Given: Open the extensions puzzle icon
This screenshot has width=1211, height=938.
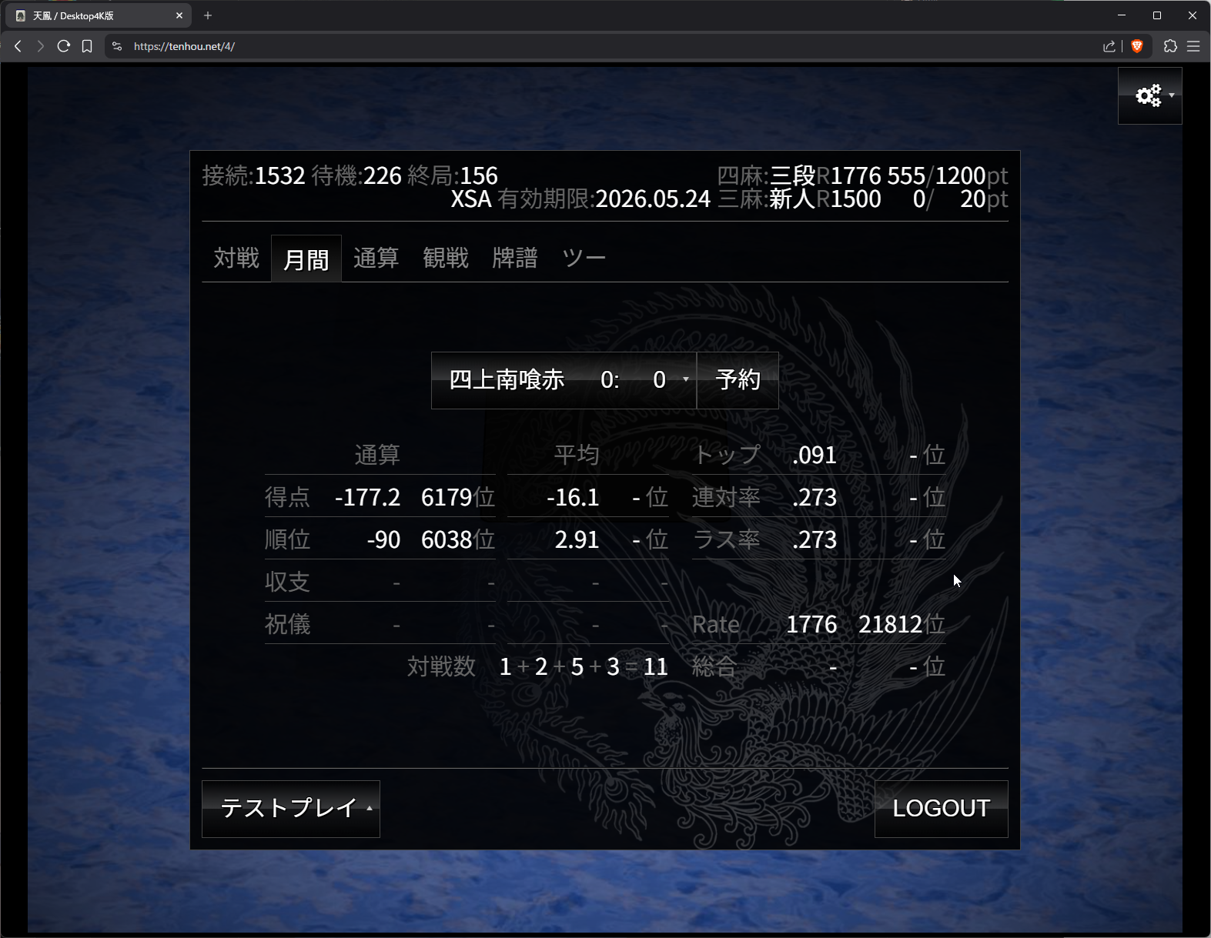Looking at the screenshot, I should (1170, 46).
